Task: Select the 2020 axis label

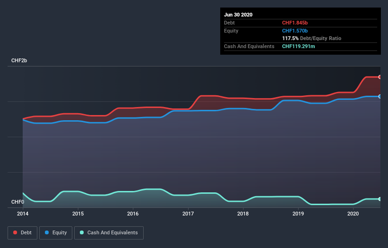Action: tap(353, 214)
